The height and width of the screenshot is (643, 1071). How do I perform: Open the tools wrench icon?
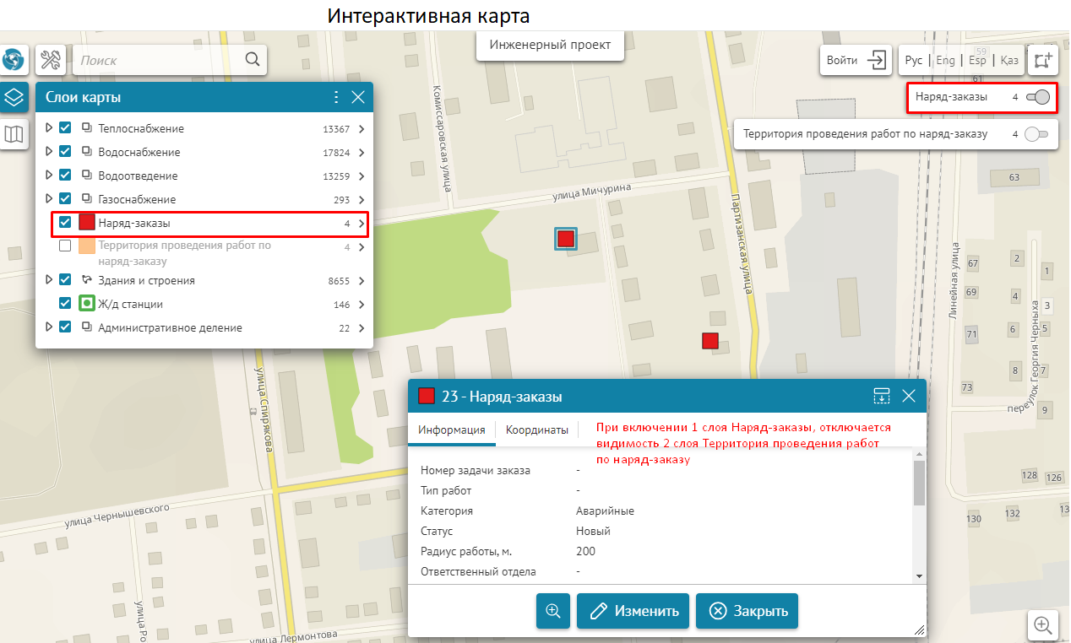tap(51, 60)
